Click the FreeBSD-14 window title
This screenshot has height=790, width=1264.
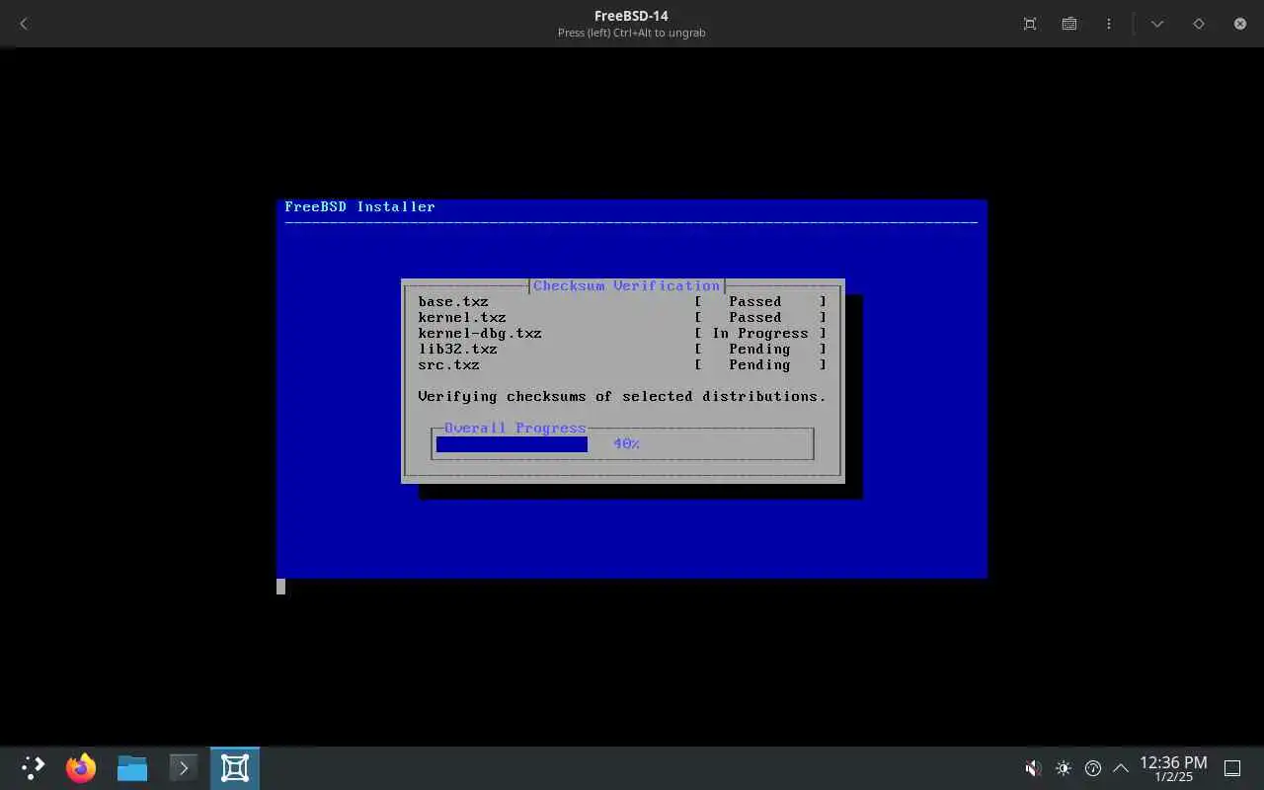click(x=631, y=16)
